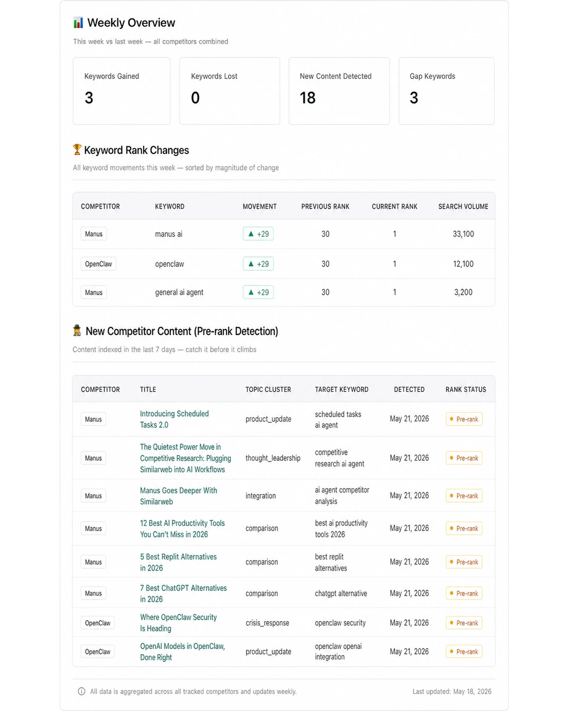Click Pre-rank badge for AI Productivity Tools row
Viewport: 569px width, 711px height.
coord(464,529)
